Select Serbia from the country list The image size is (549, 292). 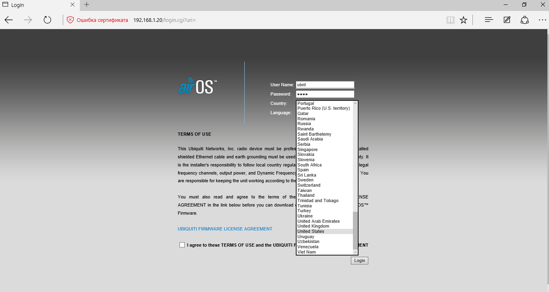pos(325,144)
